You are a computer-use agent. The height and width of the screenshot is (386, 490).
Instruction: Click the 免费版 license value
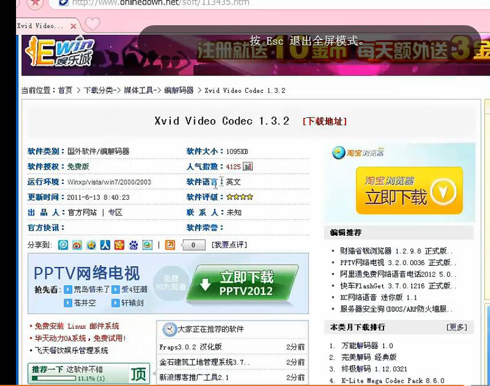pos(78,167)
